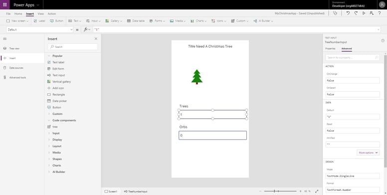
Task: Close the Insert pane
Action: [x=96, y=39]
